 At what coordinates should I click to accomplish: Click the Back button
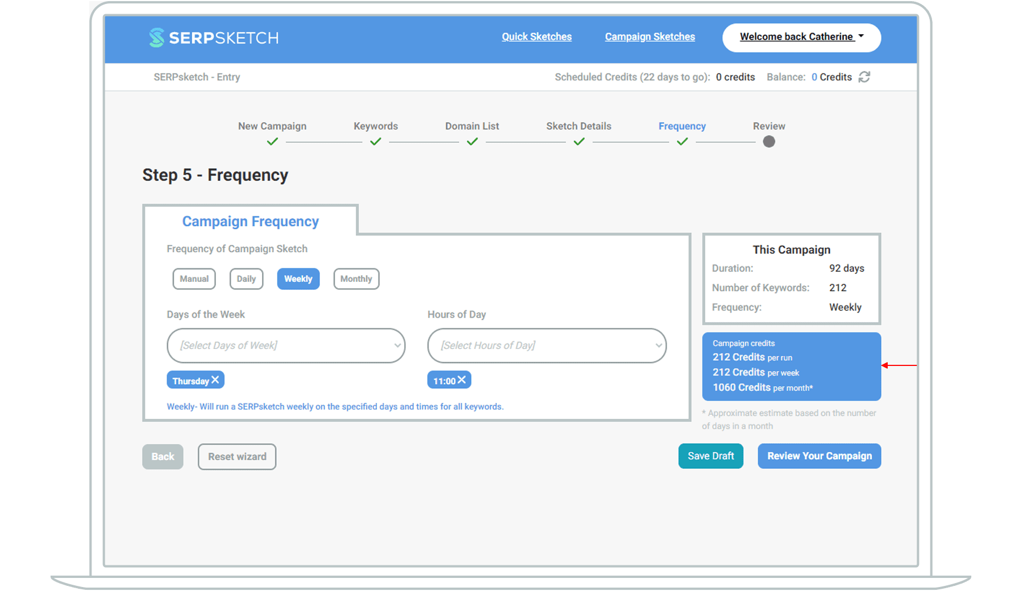click(x=163, y=457)
